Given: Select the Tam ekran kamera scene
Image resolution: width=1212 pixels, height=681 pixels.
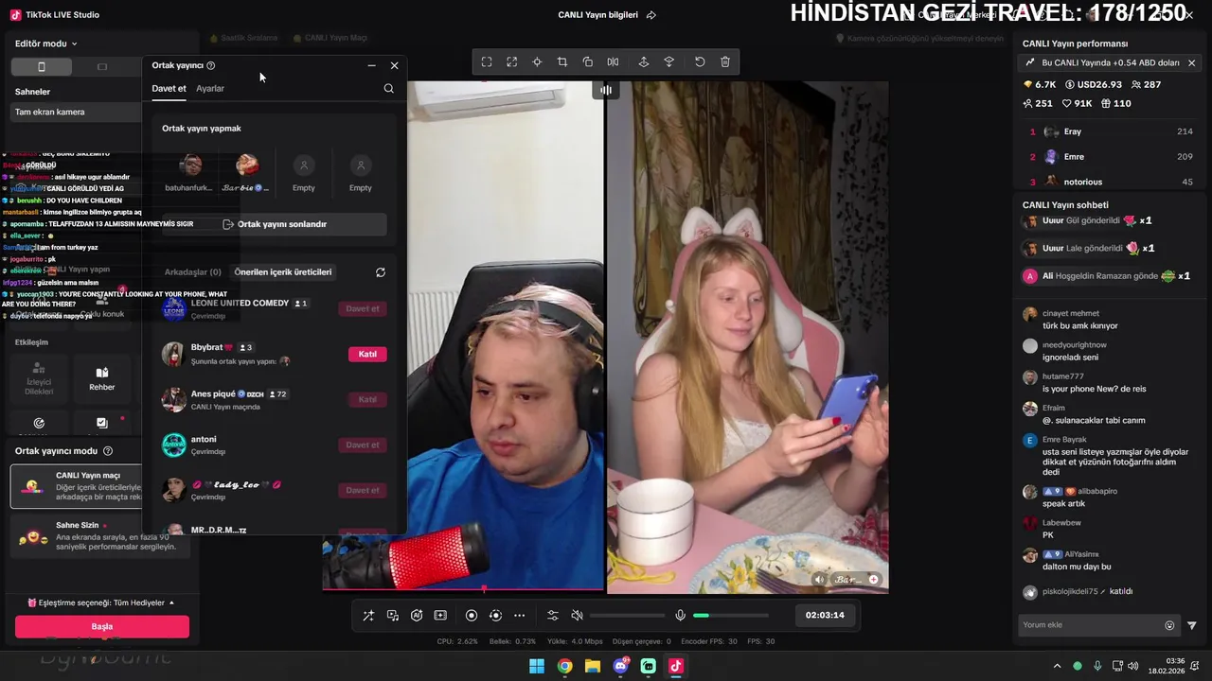Looking at the screenshot, I should (76, 112).
